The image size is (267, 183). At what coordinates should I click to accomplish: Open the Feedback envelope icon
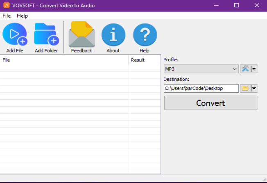coord(81,34)
